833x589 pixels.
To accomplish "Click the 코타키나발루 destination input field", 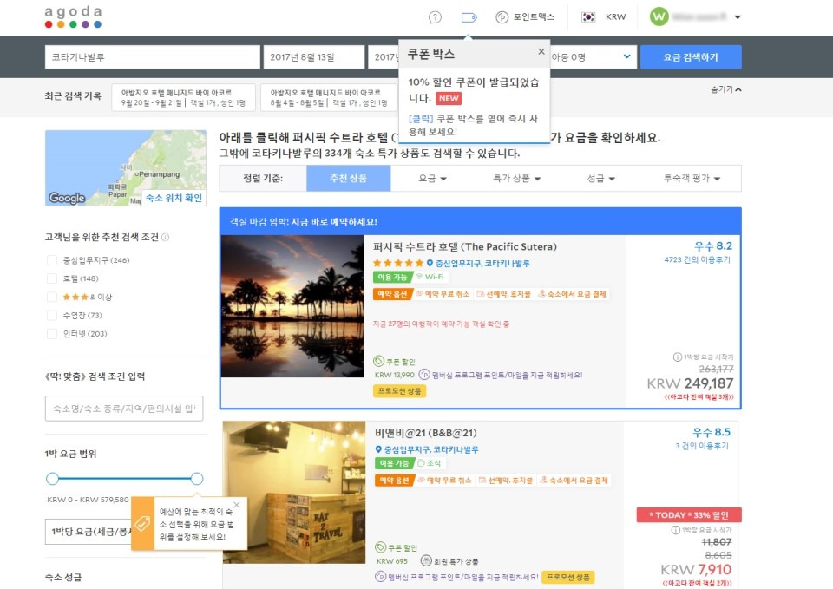I will (x=153, y=57).
